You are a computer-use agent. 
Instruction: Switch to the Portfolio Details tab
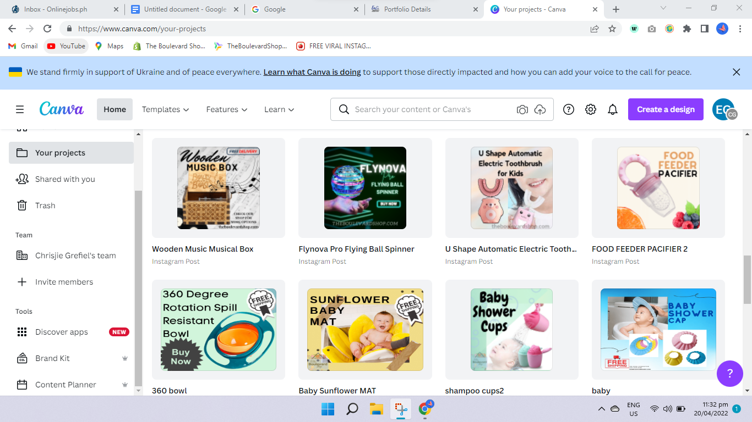pyautogui.click(x=424, y=9)
